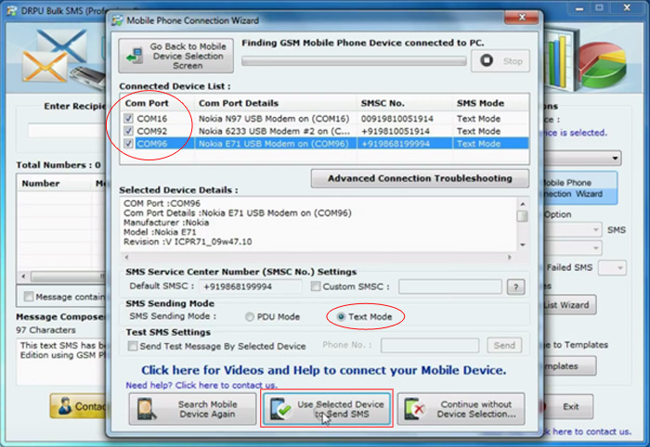
Task: Click the test Phone No. input field
Action: (430, 345)
